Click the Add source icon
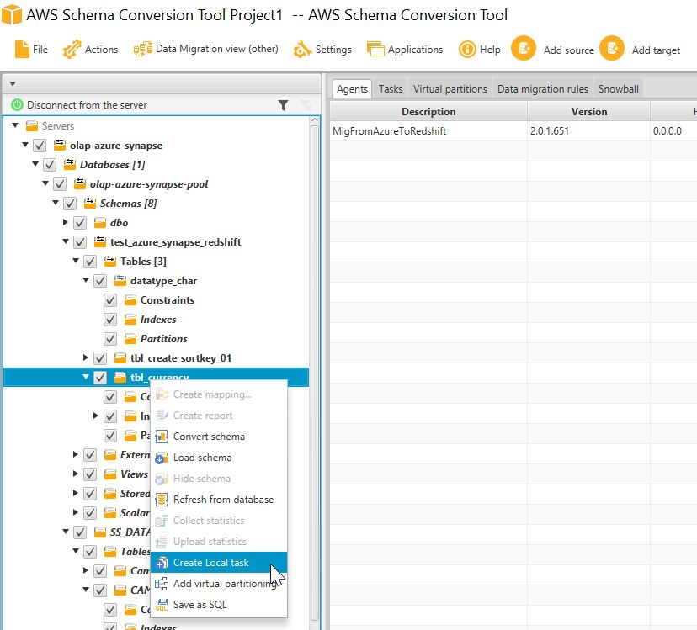The image size is (697, 630). [524, 49]
